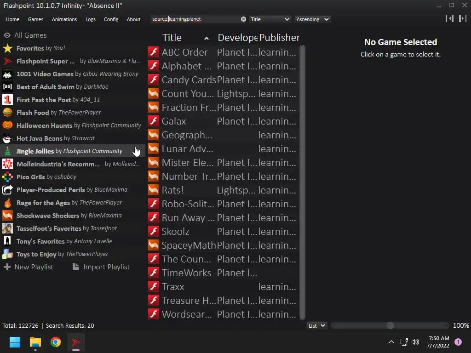Click the Hot Java Beans cup icon

tap(7, 138)
